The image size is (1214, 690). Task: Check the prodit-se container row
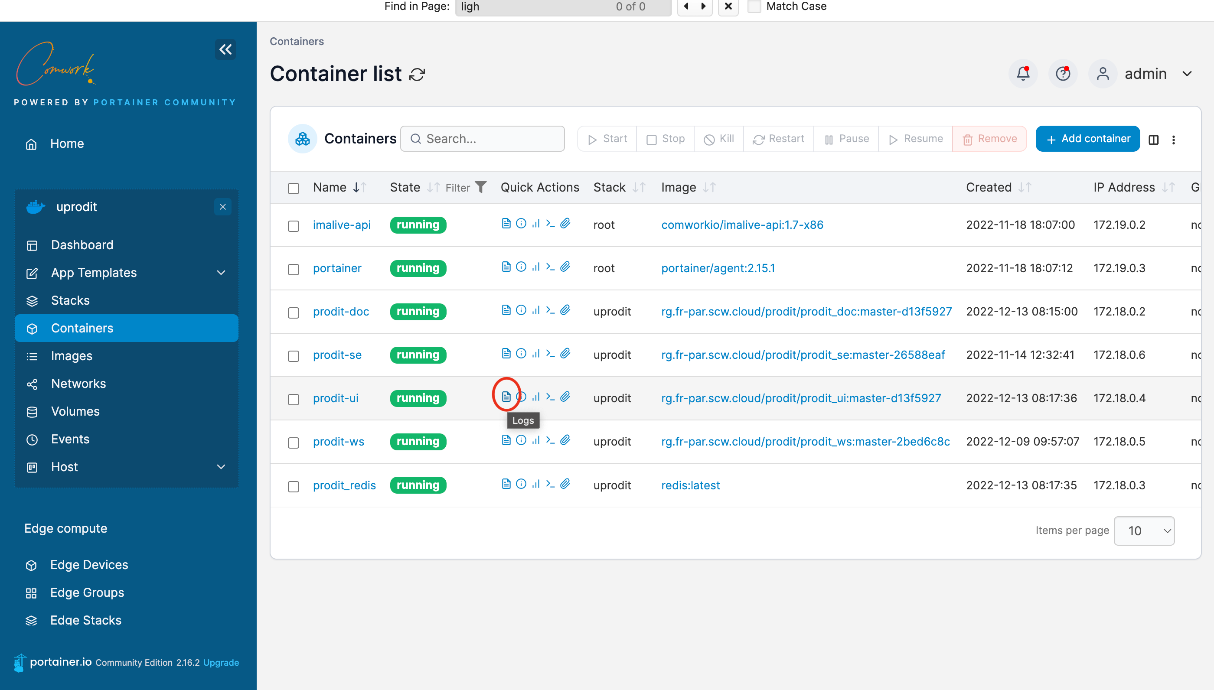click(294, 356)
